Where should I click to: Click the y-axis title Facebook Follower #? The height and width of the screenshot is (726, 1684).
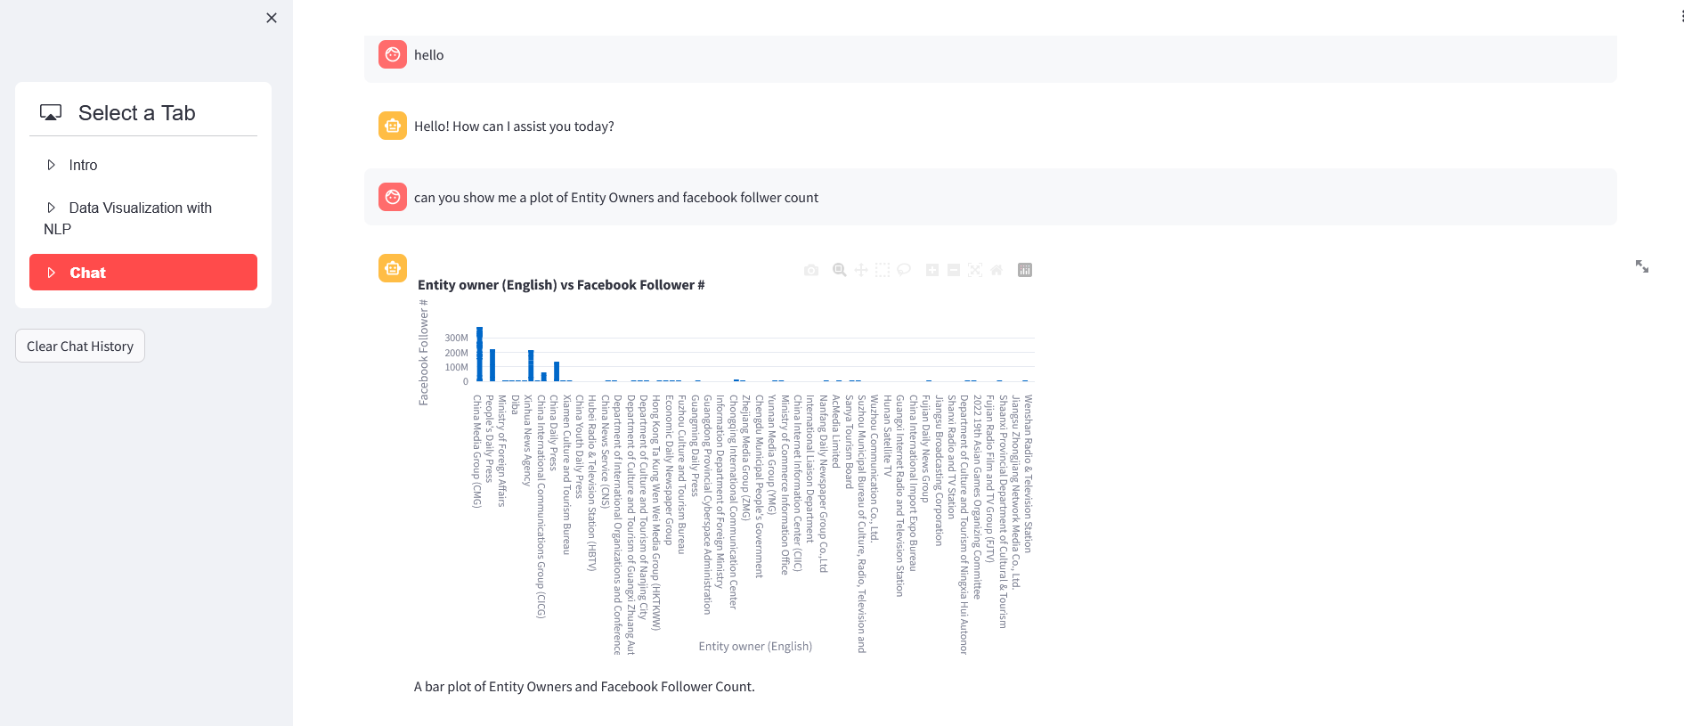tap(424, 353)
